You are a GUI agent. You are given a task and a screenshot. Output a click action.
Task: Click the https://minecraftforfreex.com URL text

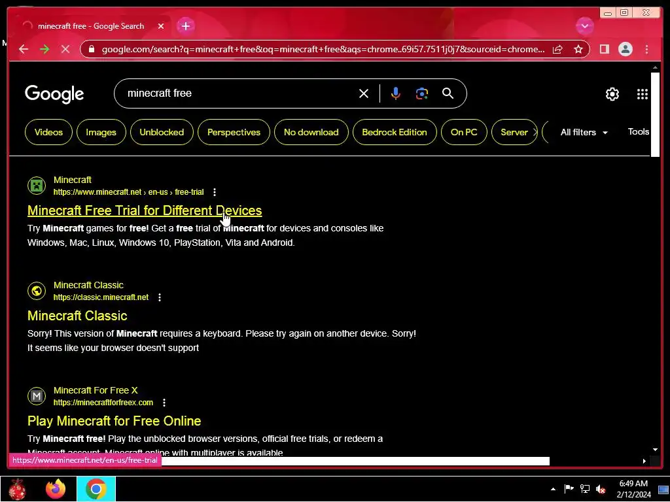(x=103, y=402)
